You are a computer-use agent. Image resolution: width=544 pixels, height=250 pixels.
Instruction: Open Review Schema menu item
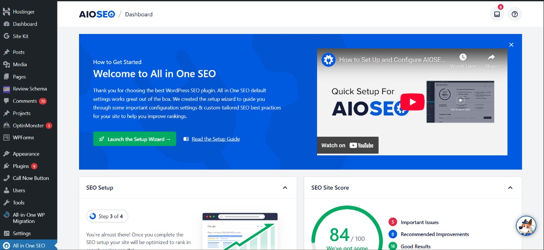(x=28, y=89)
